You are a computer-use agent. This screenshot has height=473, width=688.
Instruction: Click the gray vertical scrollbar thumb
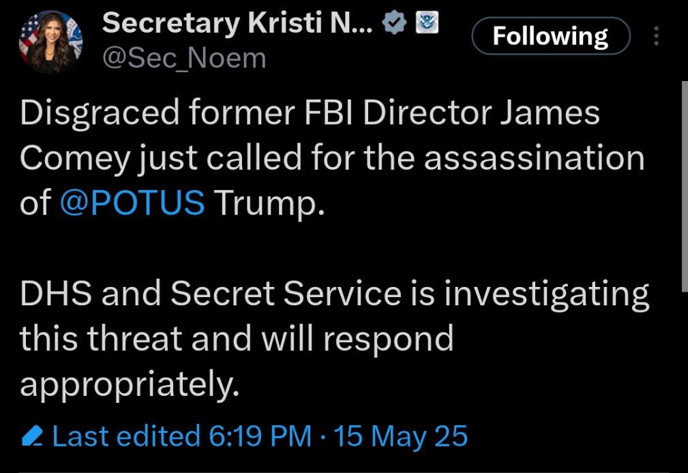685,186
